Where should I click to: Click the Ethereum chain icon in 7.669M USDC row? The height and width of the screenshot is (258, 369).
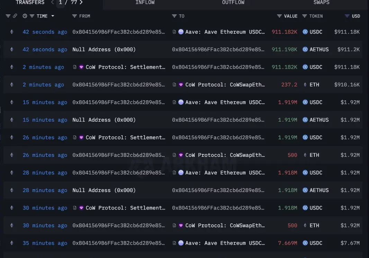pyautogui.click(x=12, y=243)
